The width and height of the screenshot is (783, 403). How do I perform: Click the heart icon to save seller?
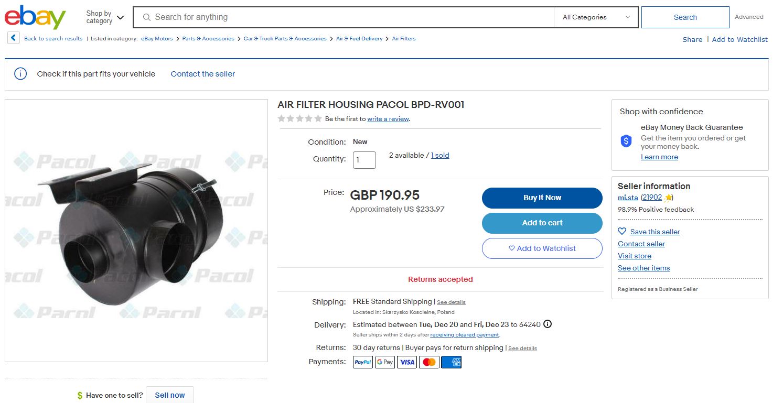[x=622, y=231]
